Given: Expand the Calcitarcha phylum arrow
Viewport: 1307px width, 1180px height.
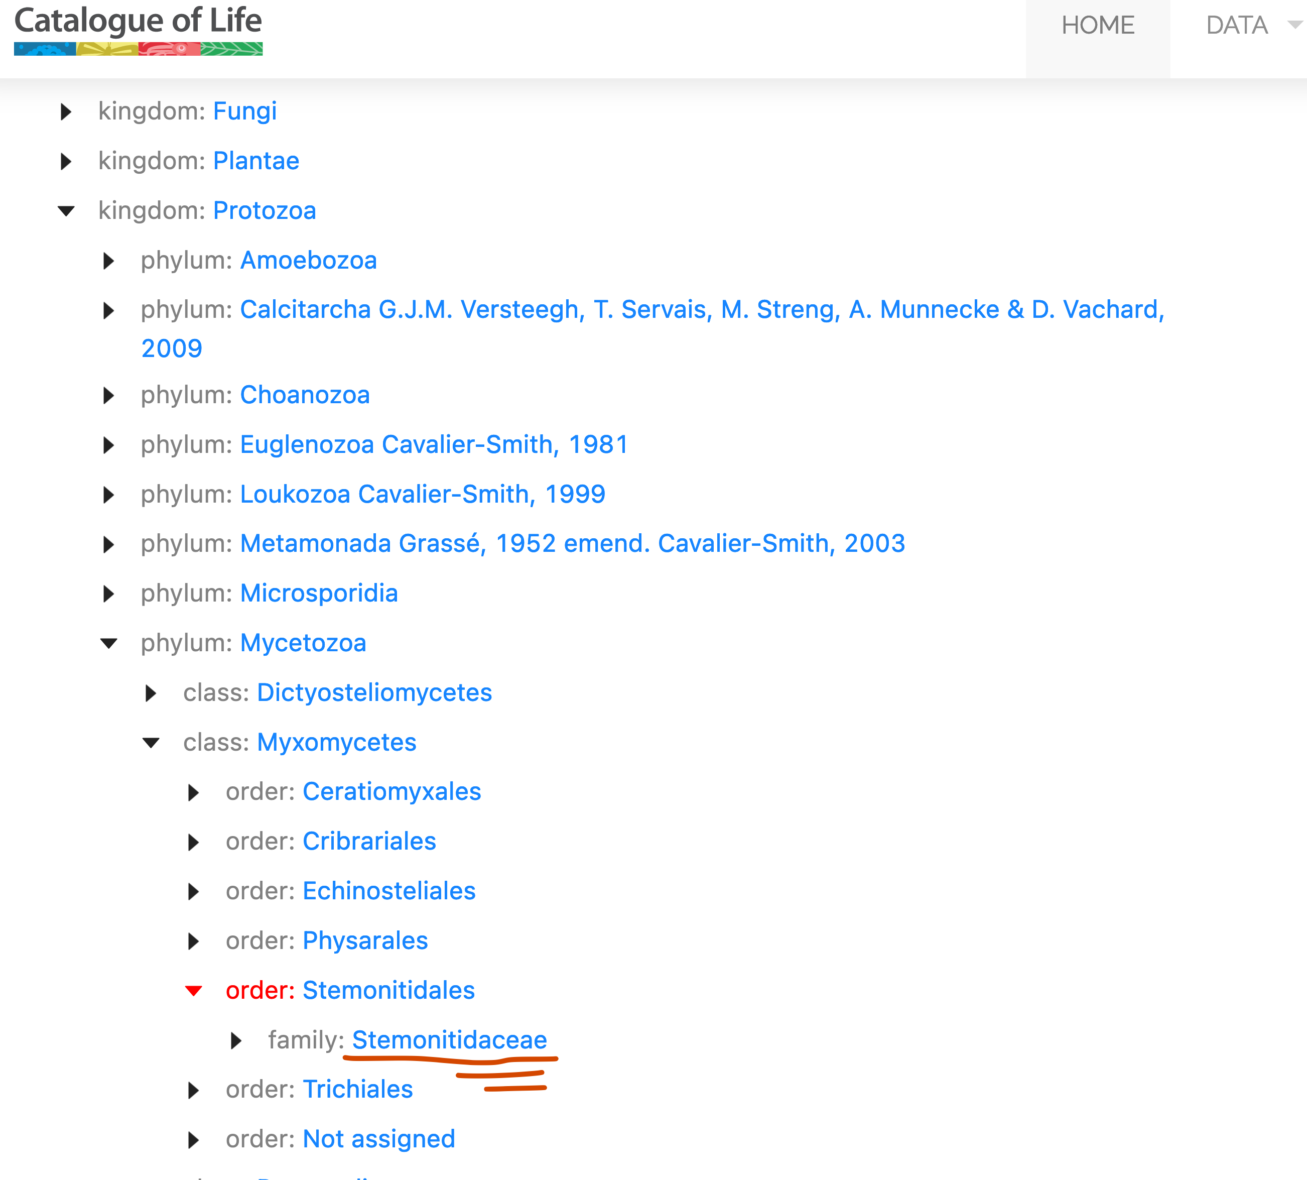Looking at the screenshot, I should [x=108, y=310].
